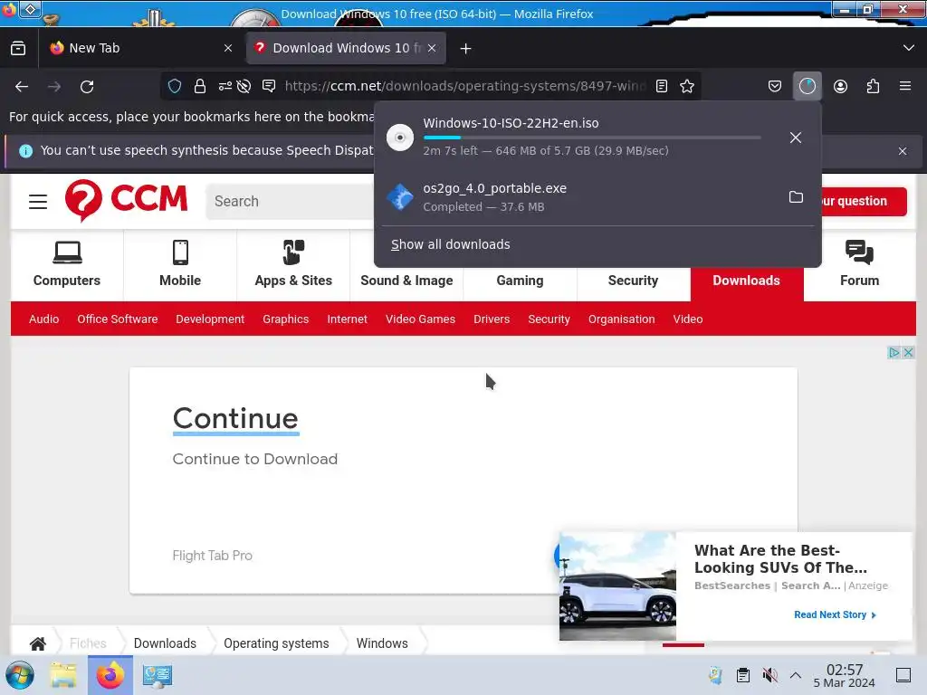
Task: Bookmark this page with star icon
Action: pos(687,86)
